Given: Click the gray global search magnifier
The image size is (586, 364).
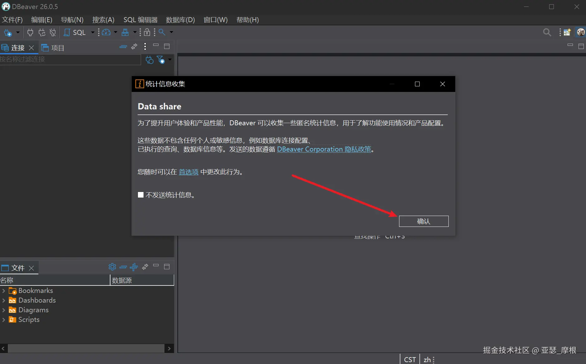Looking at the screenshot, I should coord(547,32).
